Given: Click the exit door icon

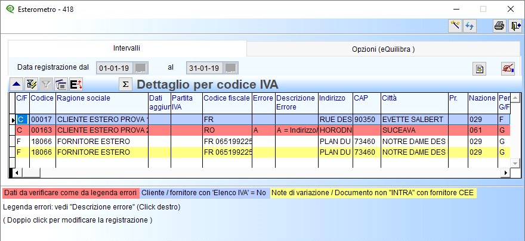Looking at the screenshot, I should click(514, 26).
